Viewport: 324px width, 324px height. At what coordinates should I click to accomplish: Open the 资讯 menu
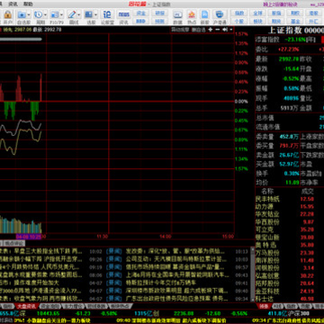(13, 4)
